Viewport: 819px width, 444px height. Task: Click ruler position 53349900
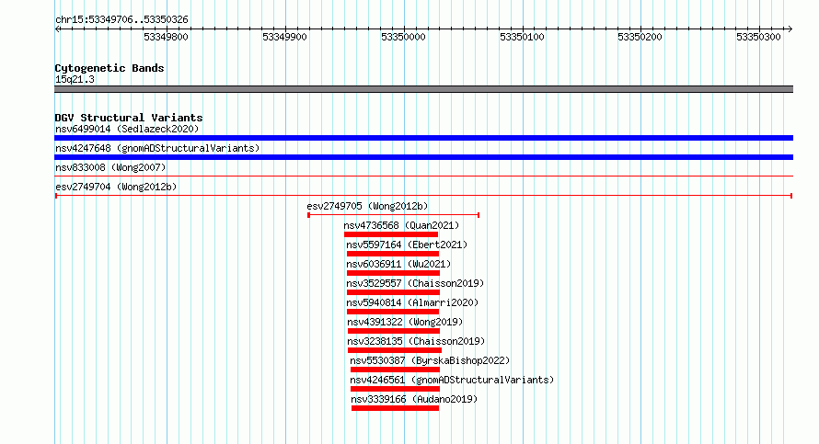coord(284,37)
